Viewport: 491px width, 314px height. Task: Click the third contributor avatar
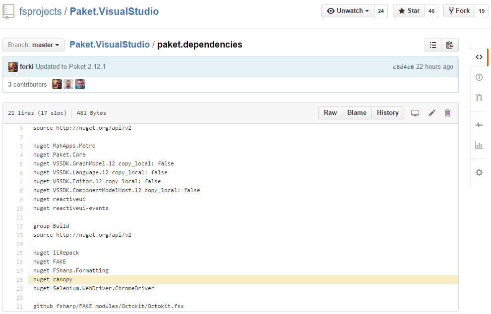[79, 84]
